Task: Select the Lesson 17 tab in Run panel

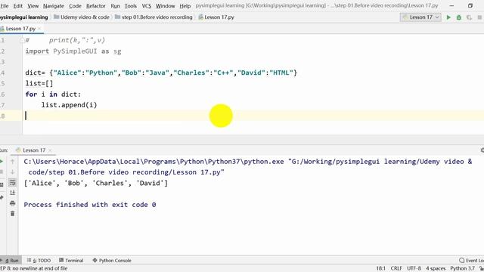Action: point(33,150)
